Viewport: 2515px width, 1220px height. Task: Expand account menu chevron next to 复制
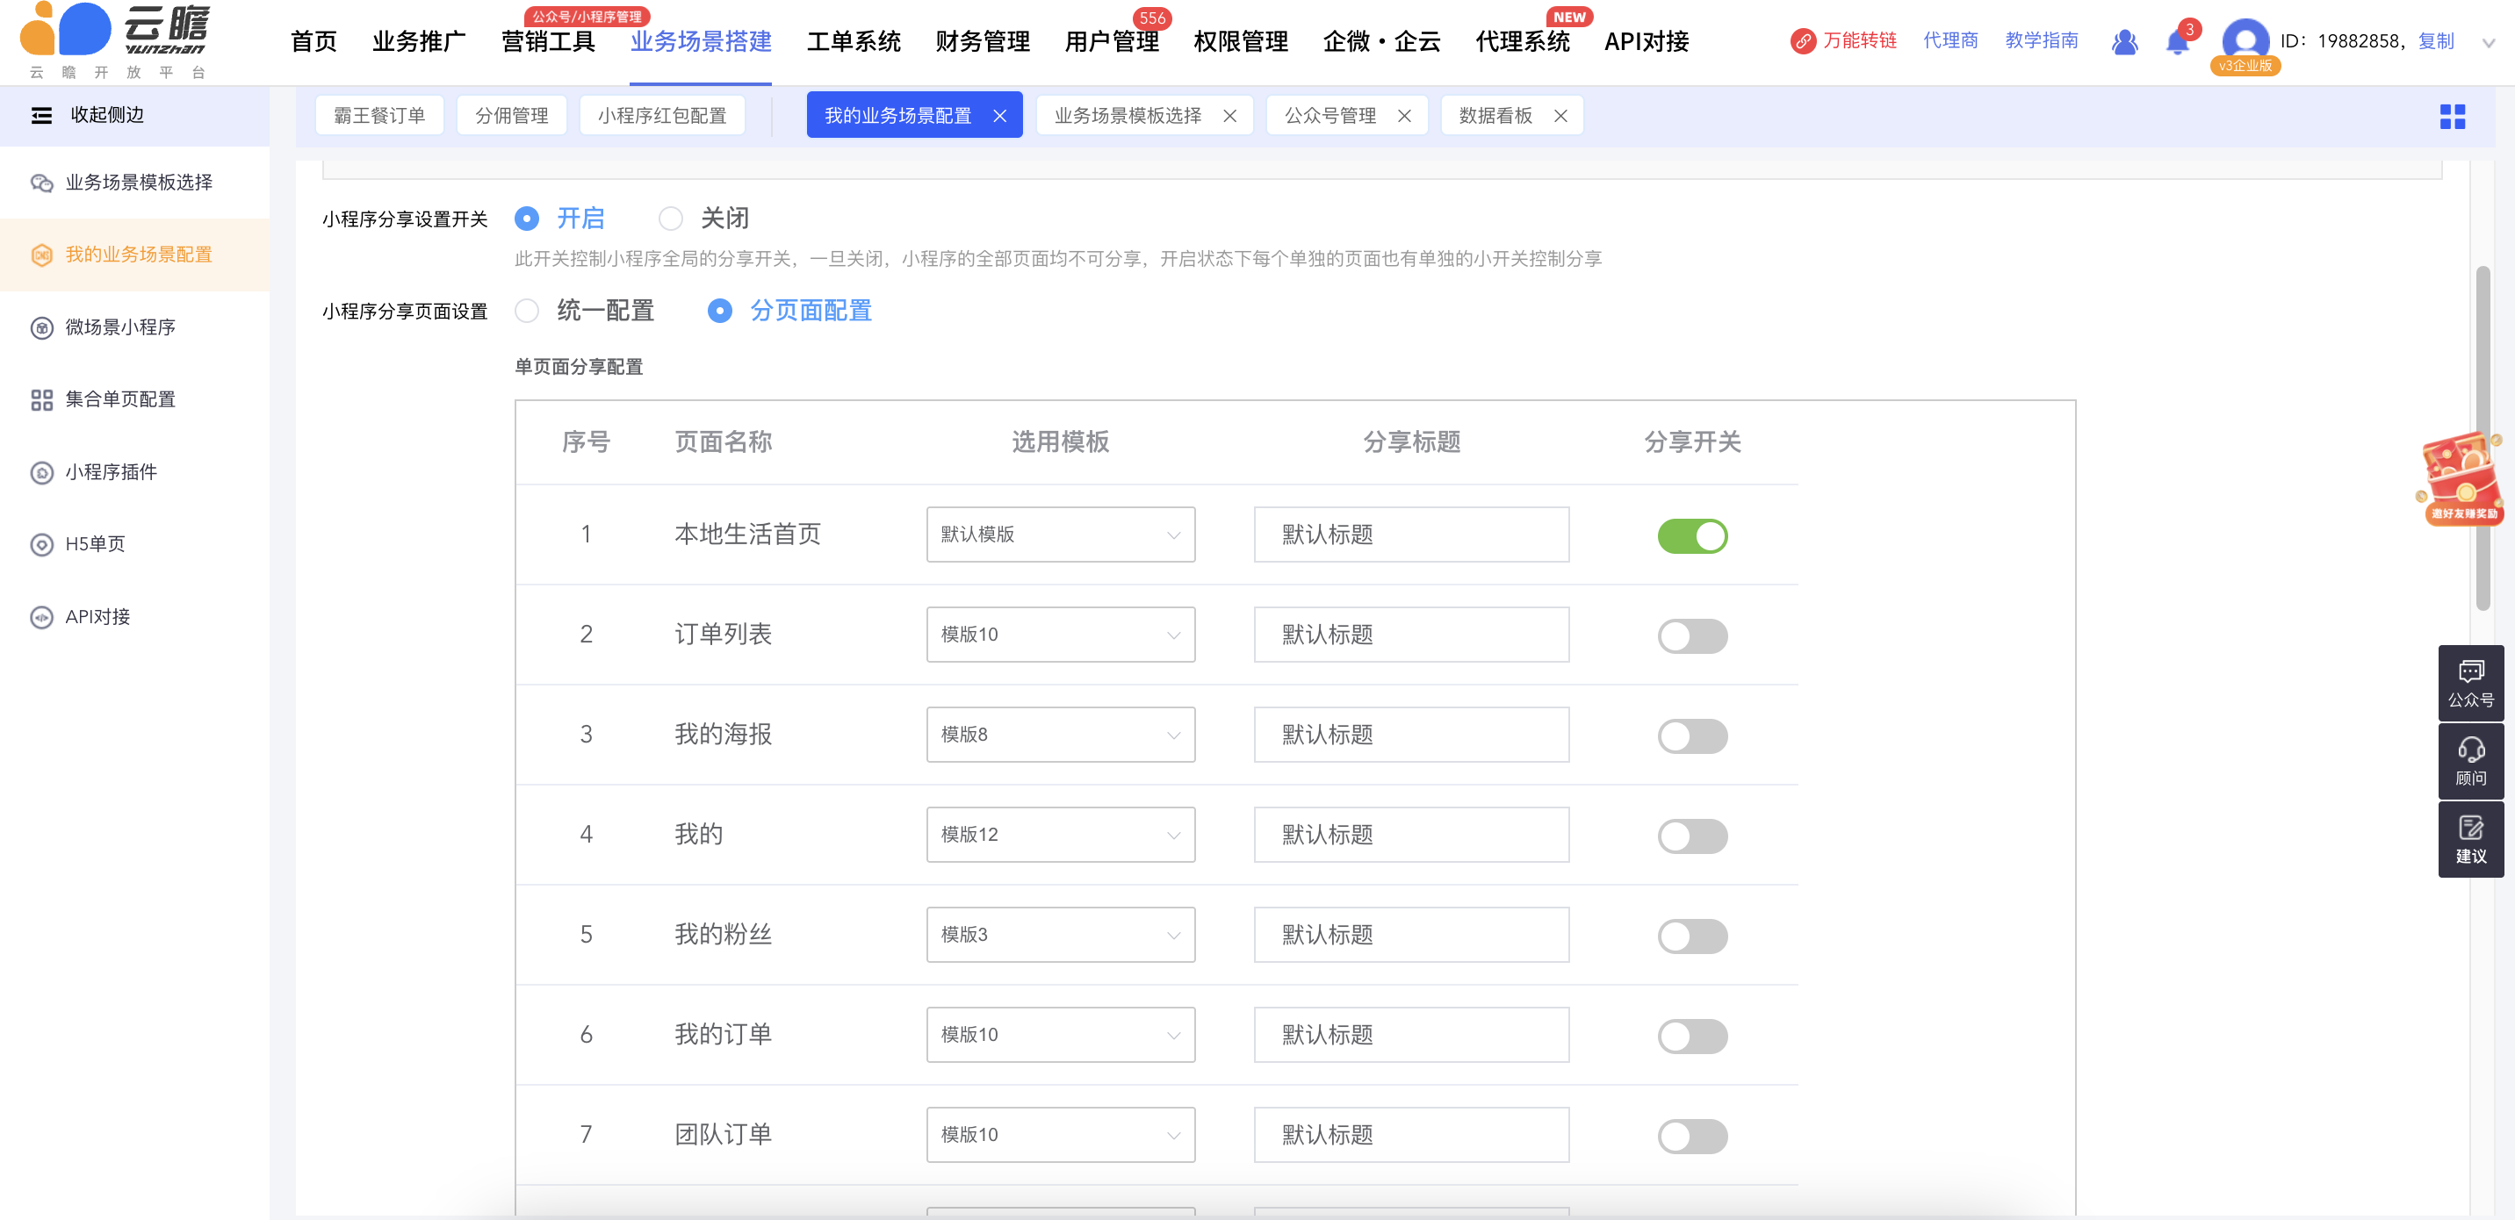tap(2489, 43)
